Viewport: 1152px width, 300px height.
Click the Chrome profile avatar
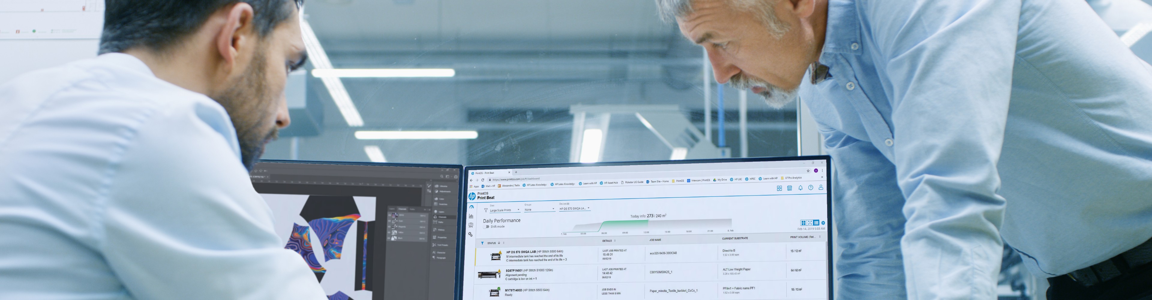point(816,171)
